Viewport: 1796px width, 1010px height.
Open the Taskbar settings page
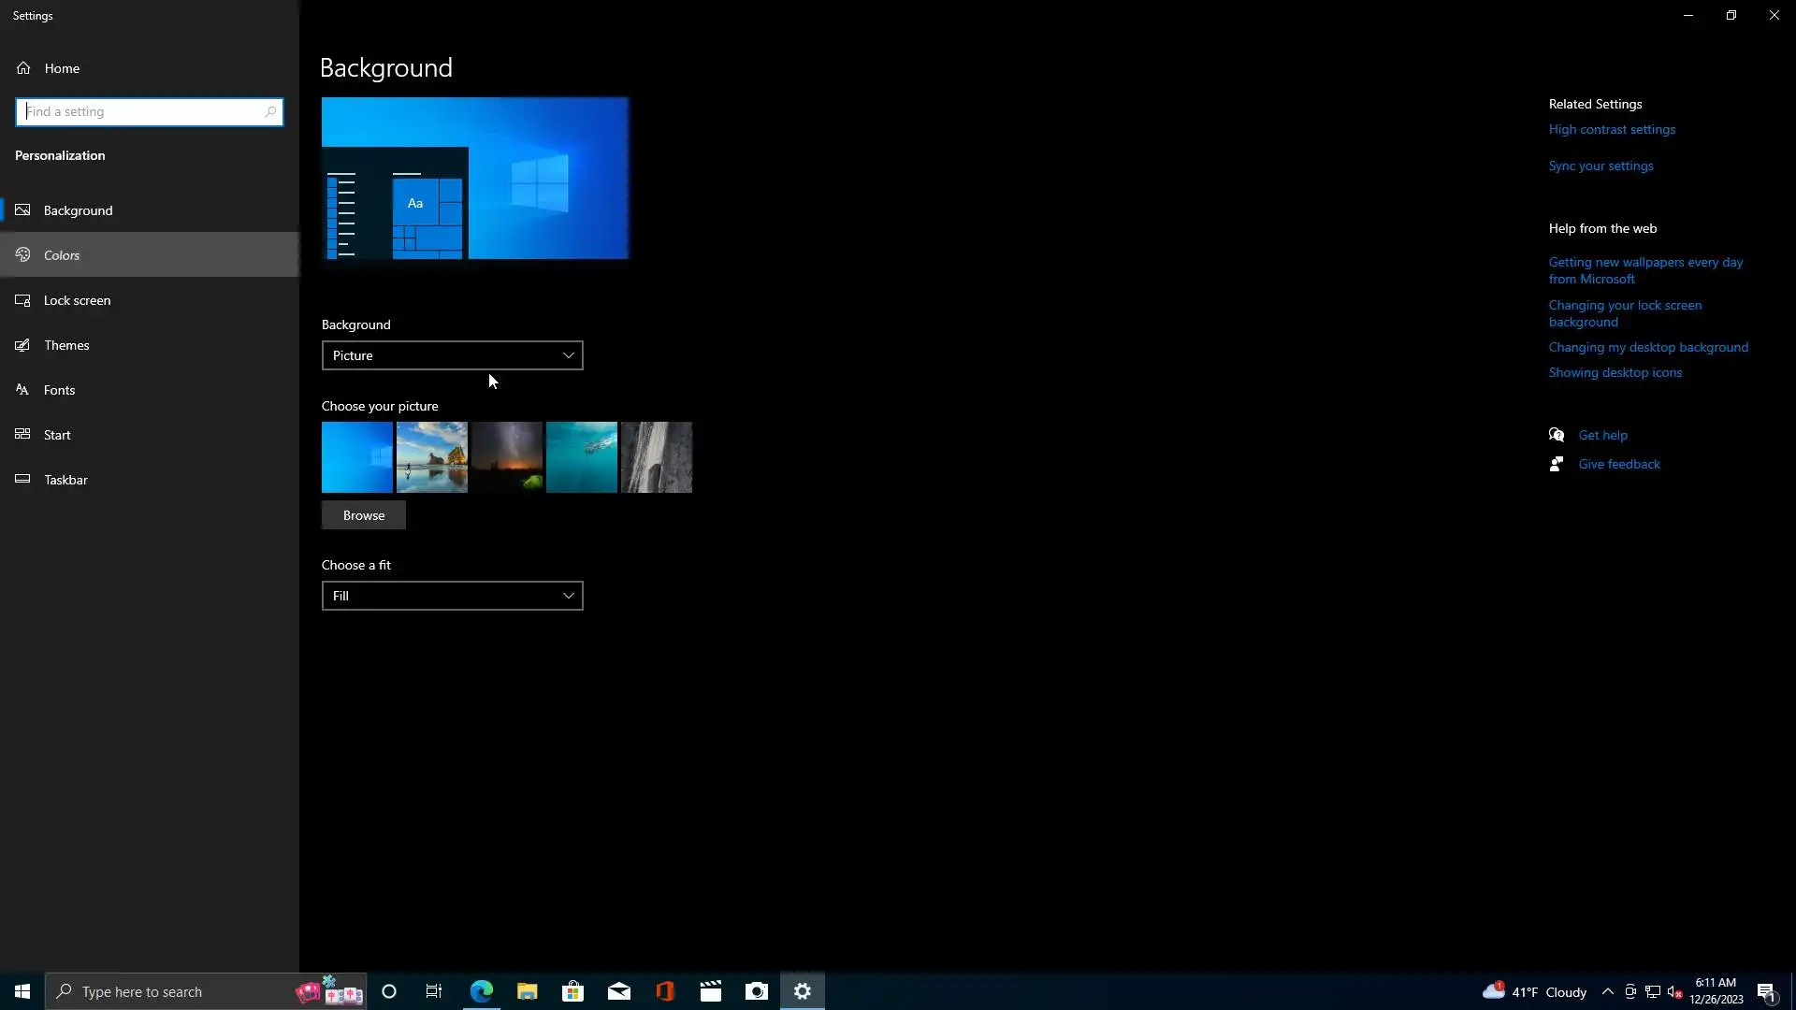[x=65, y=480]
